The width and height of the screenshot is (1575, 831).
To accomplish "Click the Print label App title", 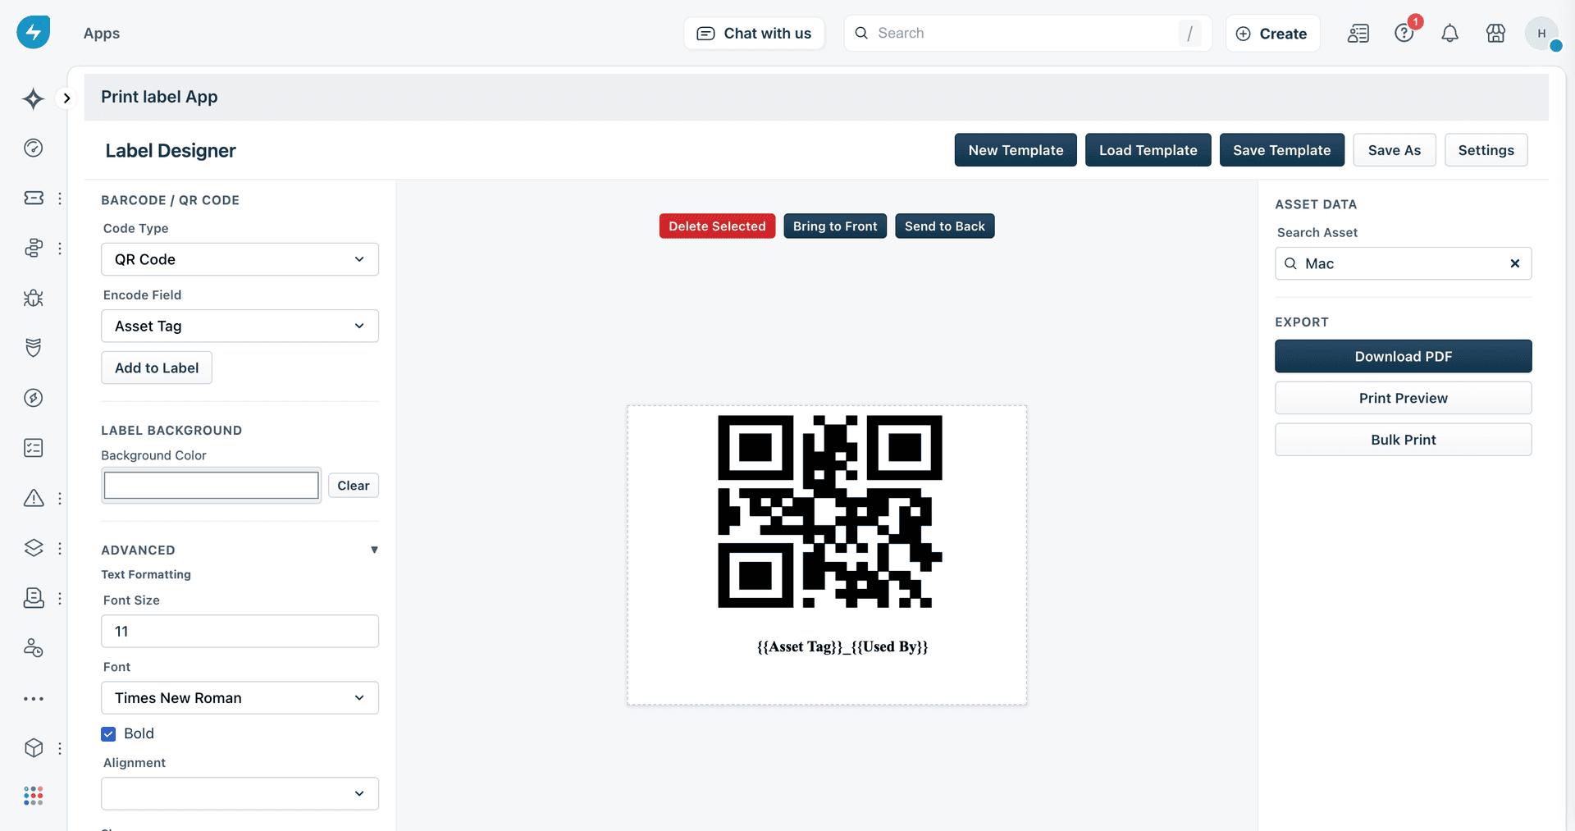I will [159, 97].
